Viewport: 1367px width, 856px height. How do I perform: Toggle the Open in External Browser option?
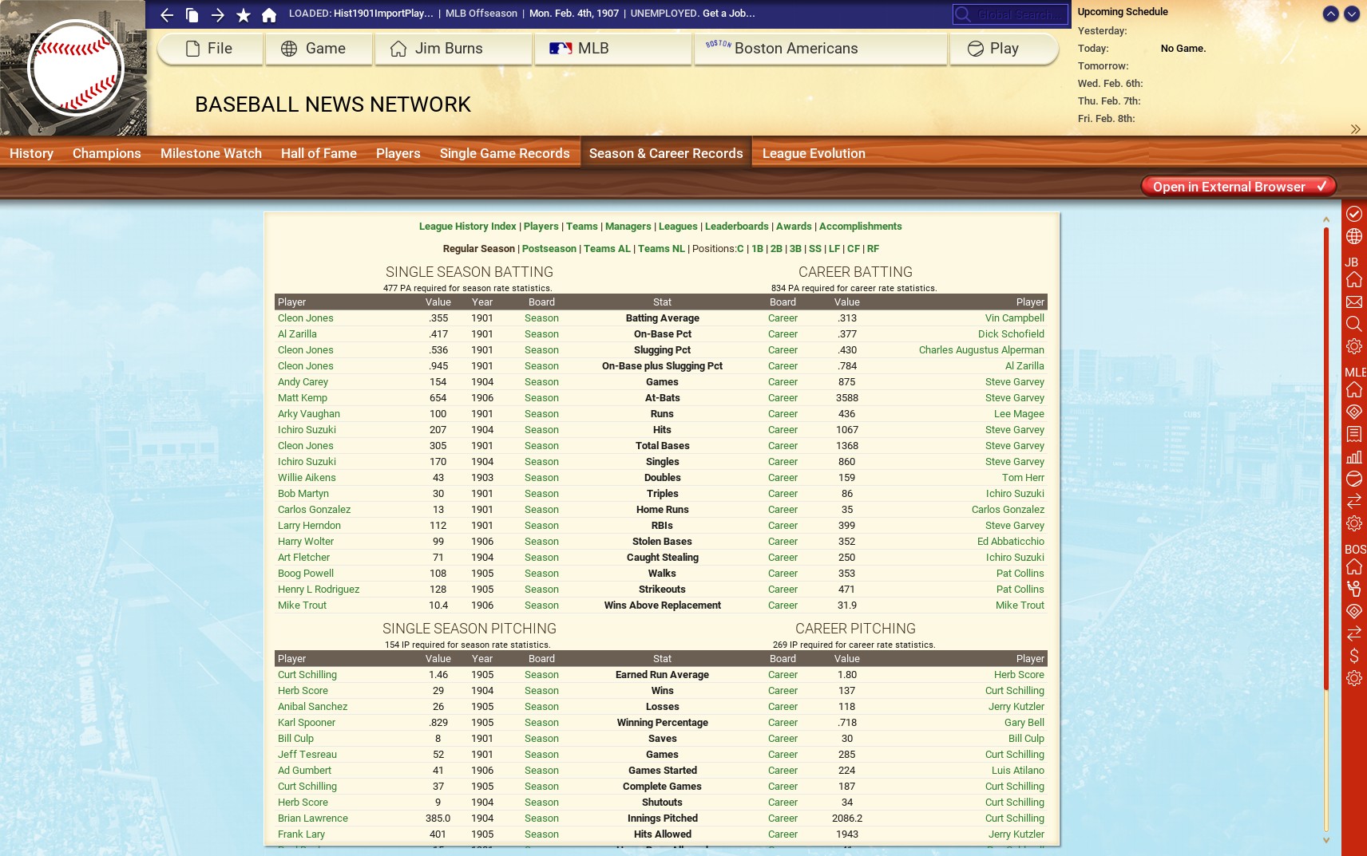pos(1238,187)
